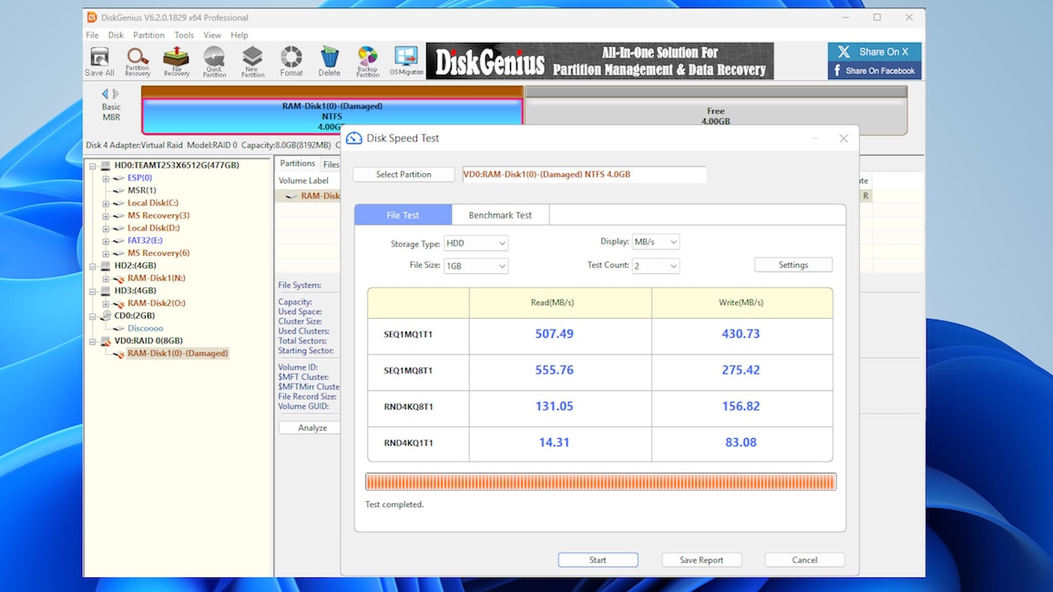Switch to the File Test tab

click(403, 215)
